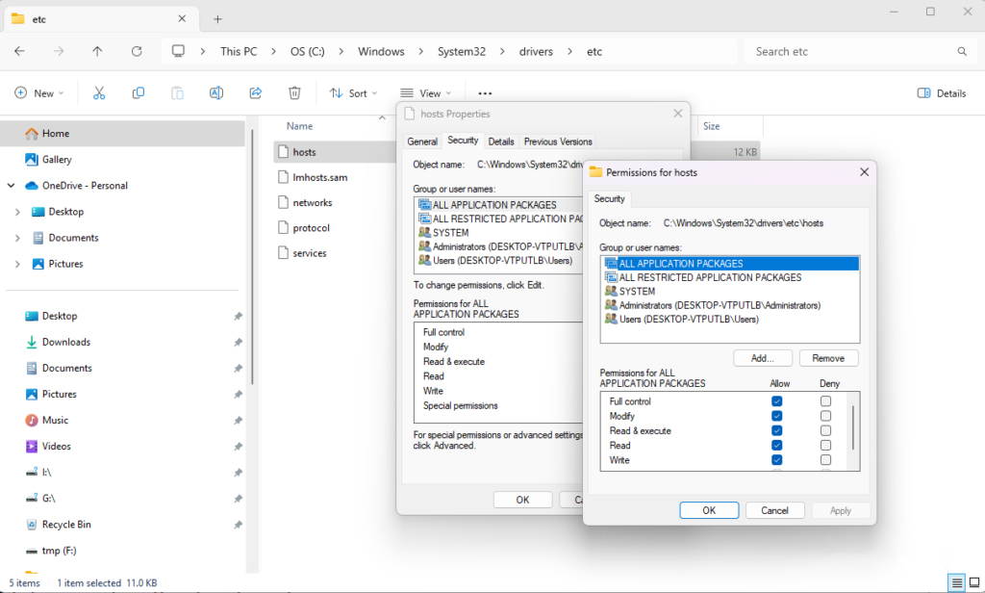
Task: Delete the selected file with trash icon
Action: [x=294, y=92]
